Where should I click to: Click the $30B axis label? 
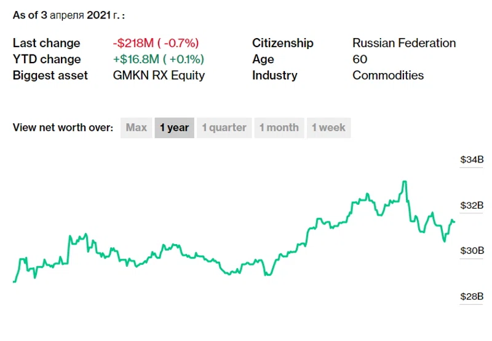coord(472,250)
